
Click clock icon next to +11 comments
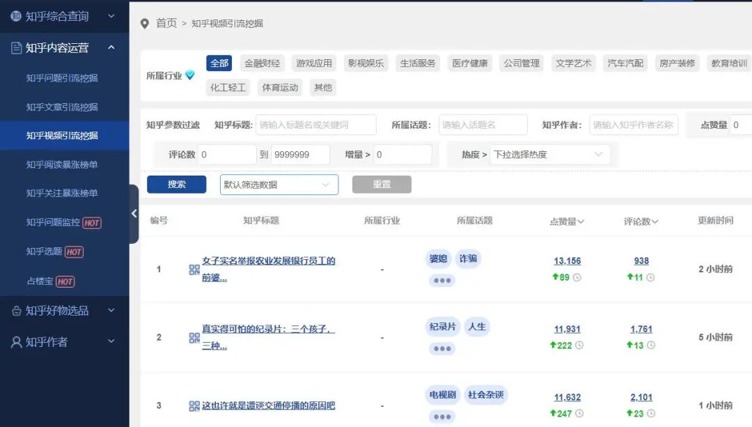tap(650, 277)
